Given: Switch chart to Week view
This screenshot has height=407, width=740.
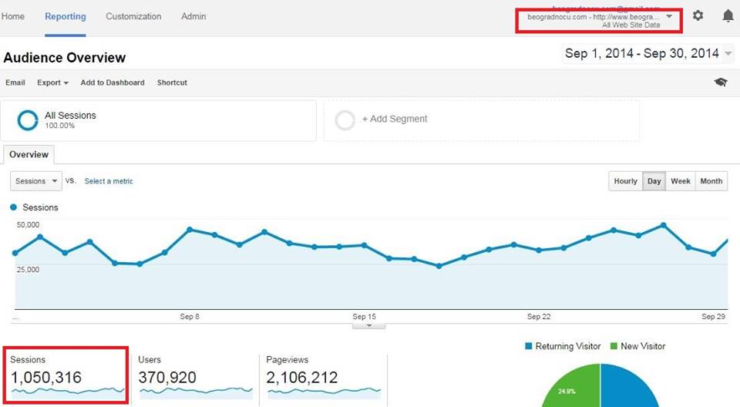Looking at the screenshot, I should coord(680,181).
